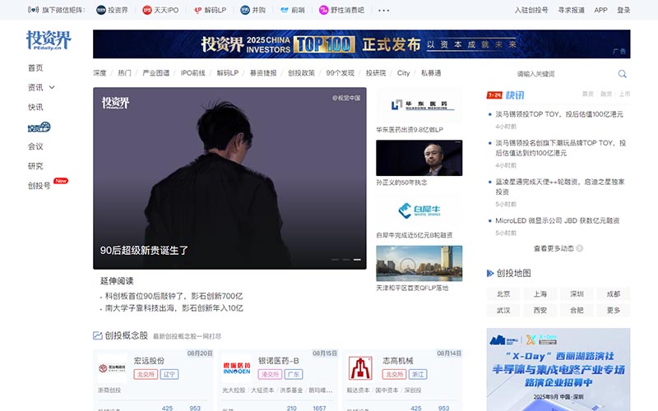Screen dimensions: 658x411
Task: Select 成都 in 创投地图
Action: (x=613, y=294)
